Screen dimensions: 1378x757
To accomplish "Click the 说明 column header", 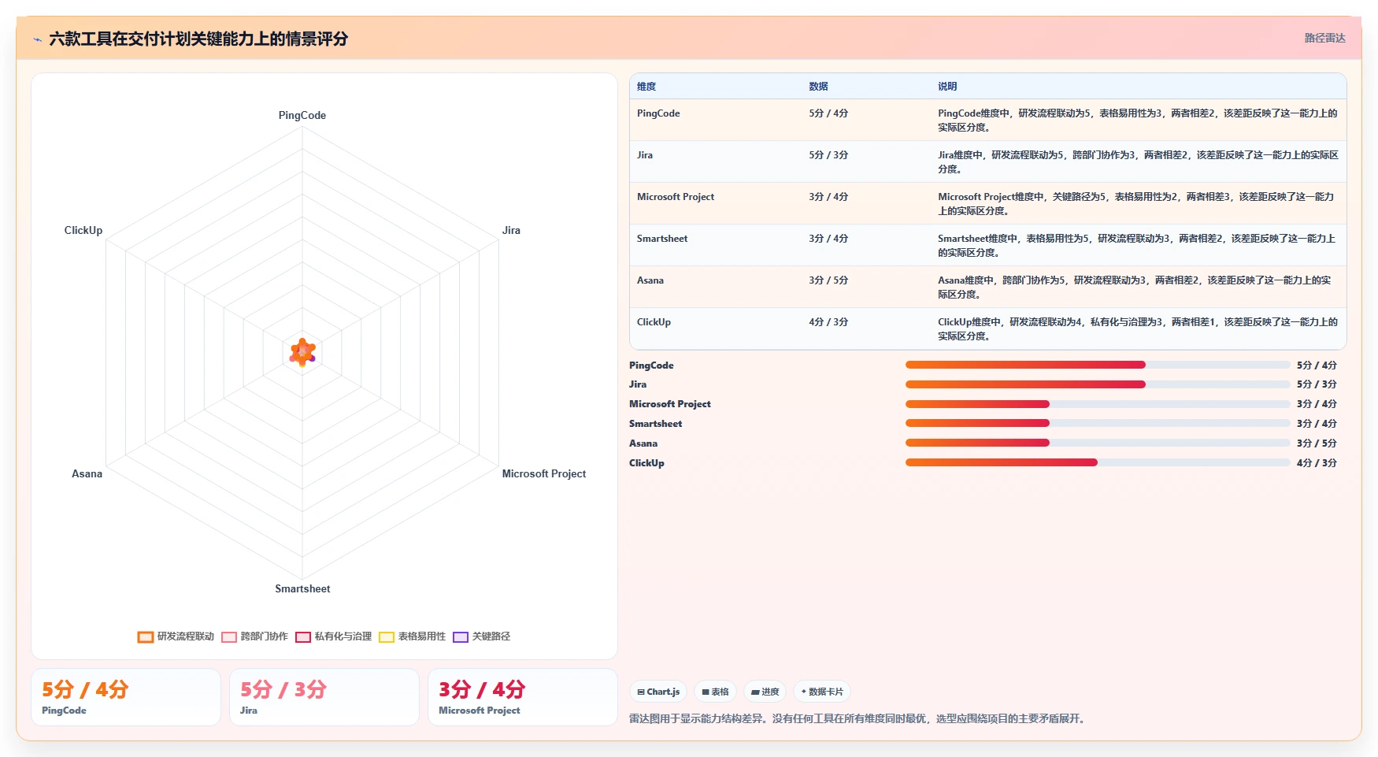I will pos(947,87).
